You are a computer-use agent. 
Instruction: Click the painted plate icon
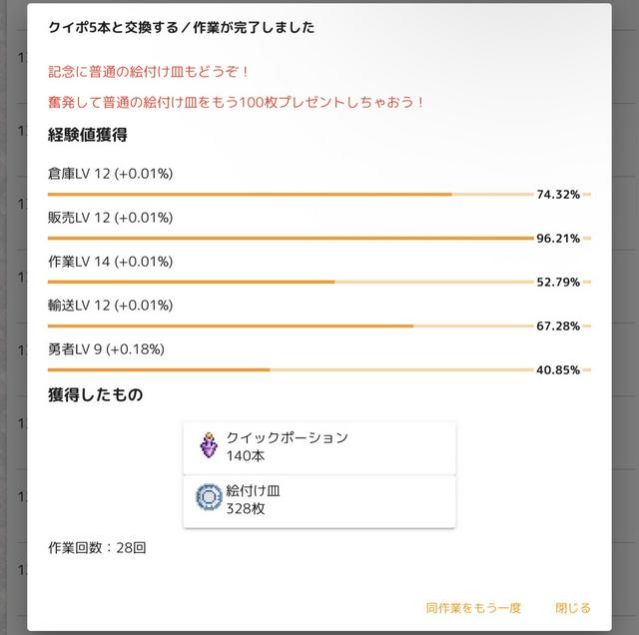coord(208,499)
